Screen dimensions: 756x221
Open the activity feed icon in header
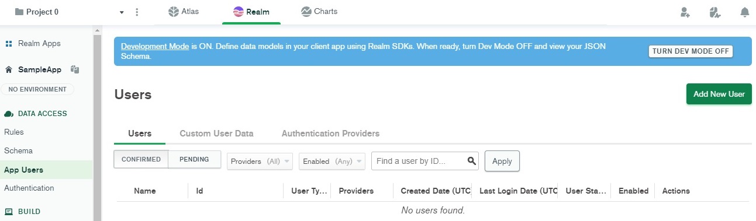click(x=714, y=12)
